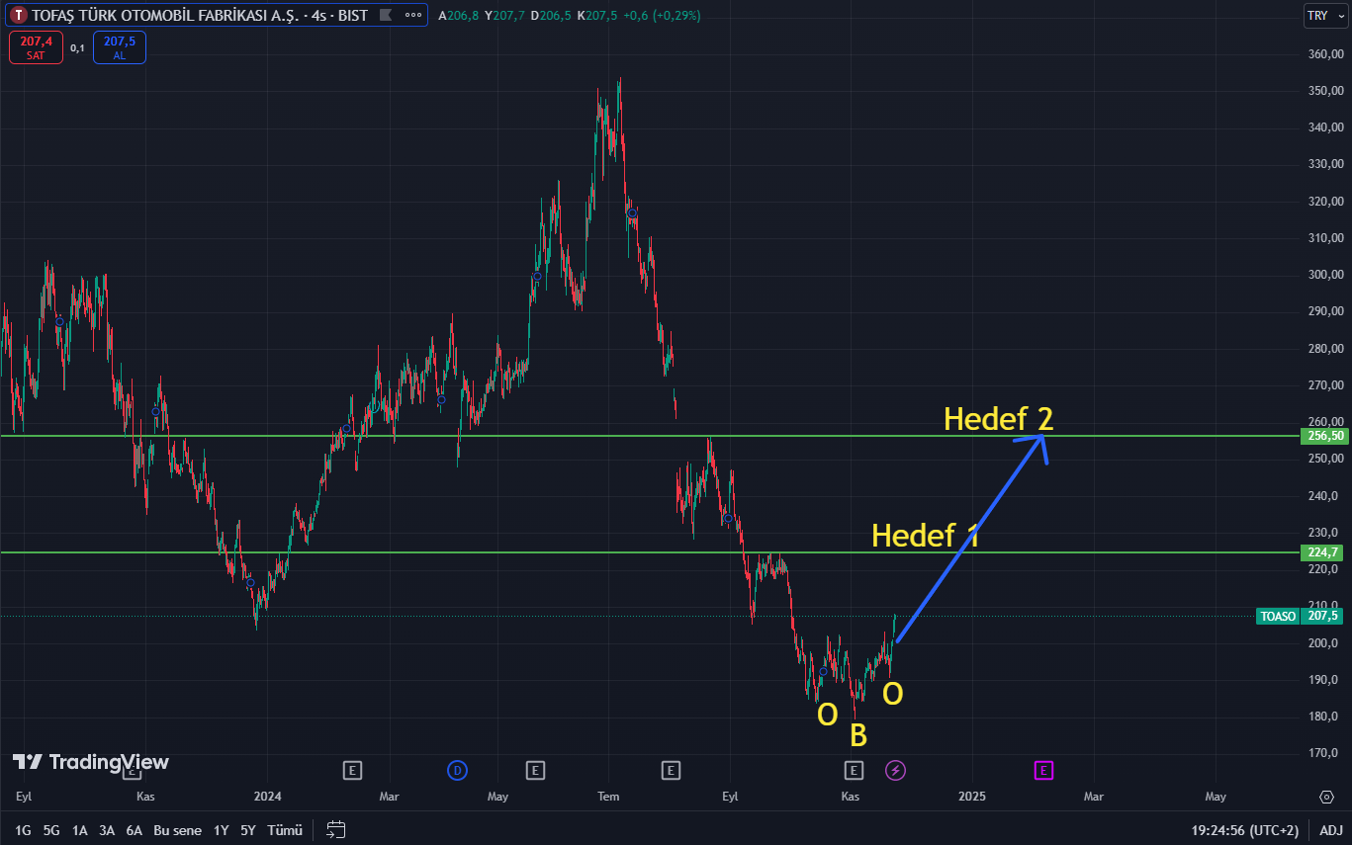1352x845 pixels.
Task: Open the timezone menu showing UTC+2
Action: (x=1244, y=830)
